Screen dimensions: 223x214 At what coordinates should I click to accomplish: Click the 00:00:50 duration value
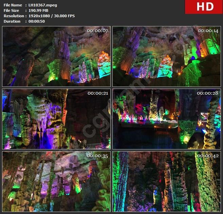pos(37,21)
